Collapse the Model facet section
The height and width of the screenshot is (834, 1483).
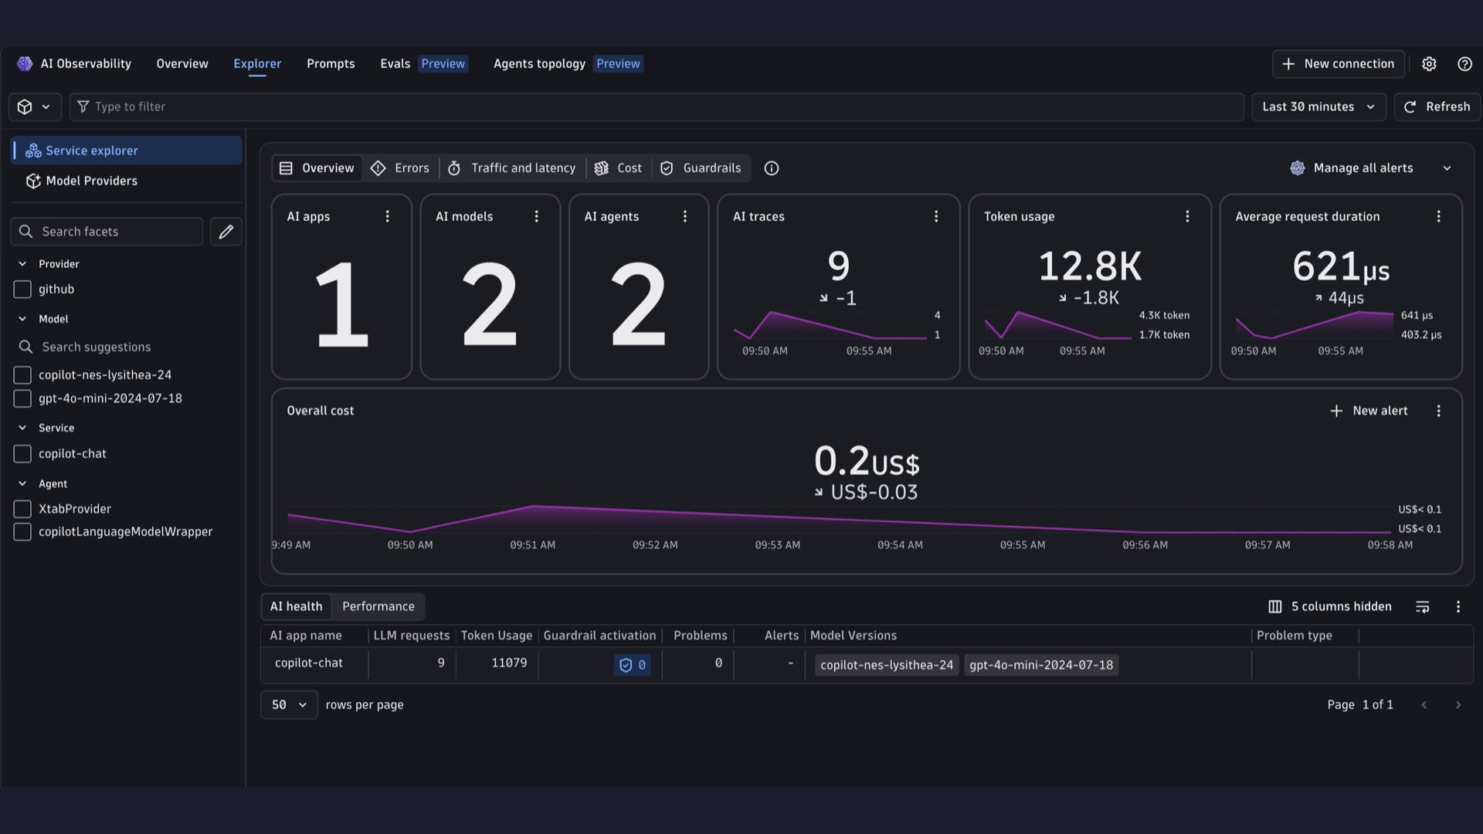pyautogui.click(x=22, y=319)
